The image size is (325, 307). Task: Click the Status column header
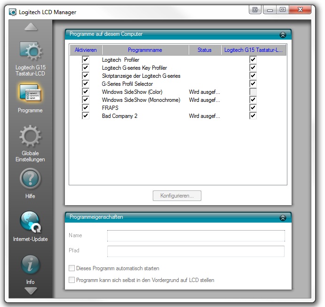tap(205, 50)
